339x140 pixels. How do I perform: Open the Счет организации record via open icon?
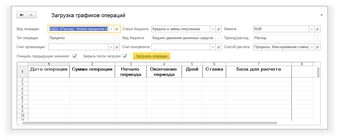pos(117,47)
